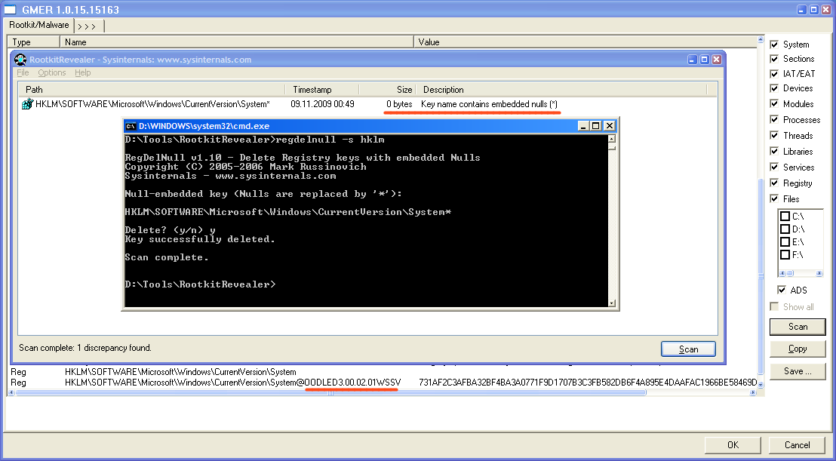Click the cmd.exe window title icon
The image size is (836, 461).
pyautogui.click(x=130, y=126)
